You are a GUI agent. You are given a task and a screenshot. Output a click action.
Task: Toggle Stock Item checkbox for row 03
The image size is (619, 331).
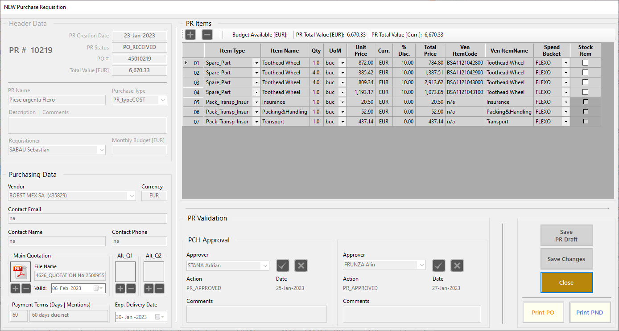point(586,82)
